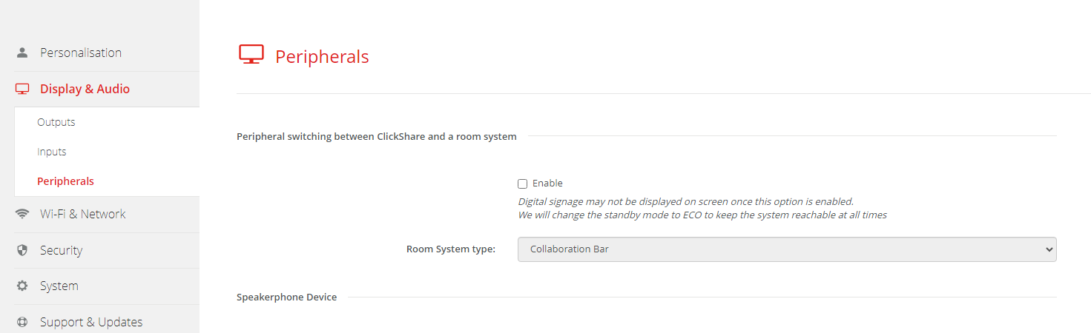The image size is (1091, 333).
Task: Open the System settings section label
Action: click(x=59, y=286)
